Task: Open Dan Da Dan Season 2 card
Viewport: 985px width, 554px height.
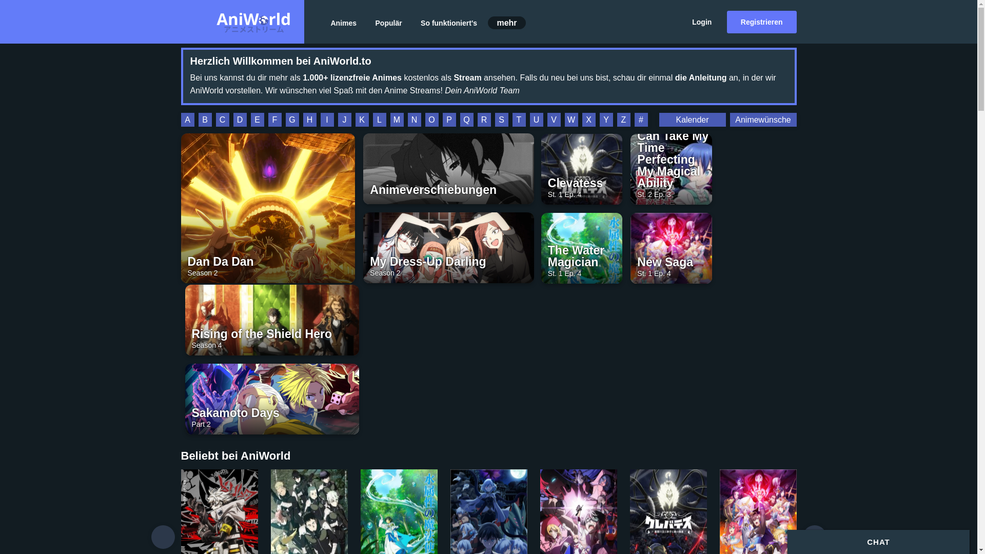Action: [x=268, y=208]
